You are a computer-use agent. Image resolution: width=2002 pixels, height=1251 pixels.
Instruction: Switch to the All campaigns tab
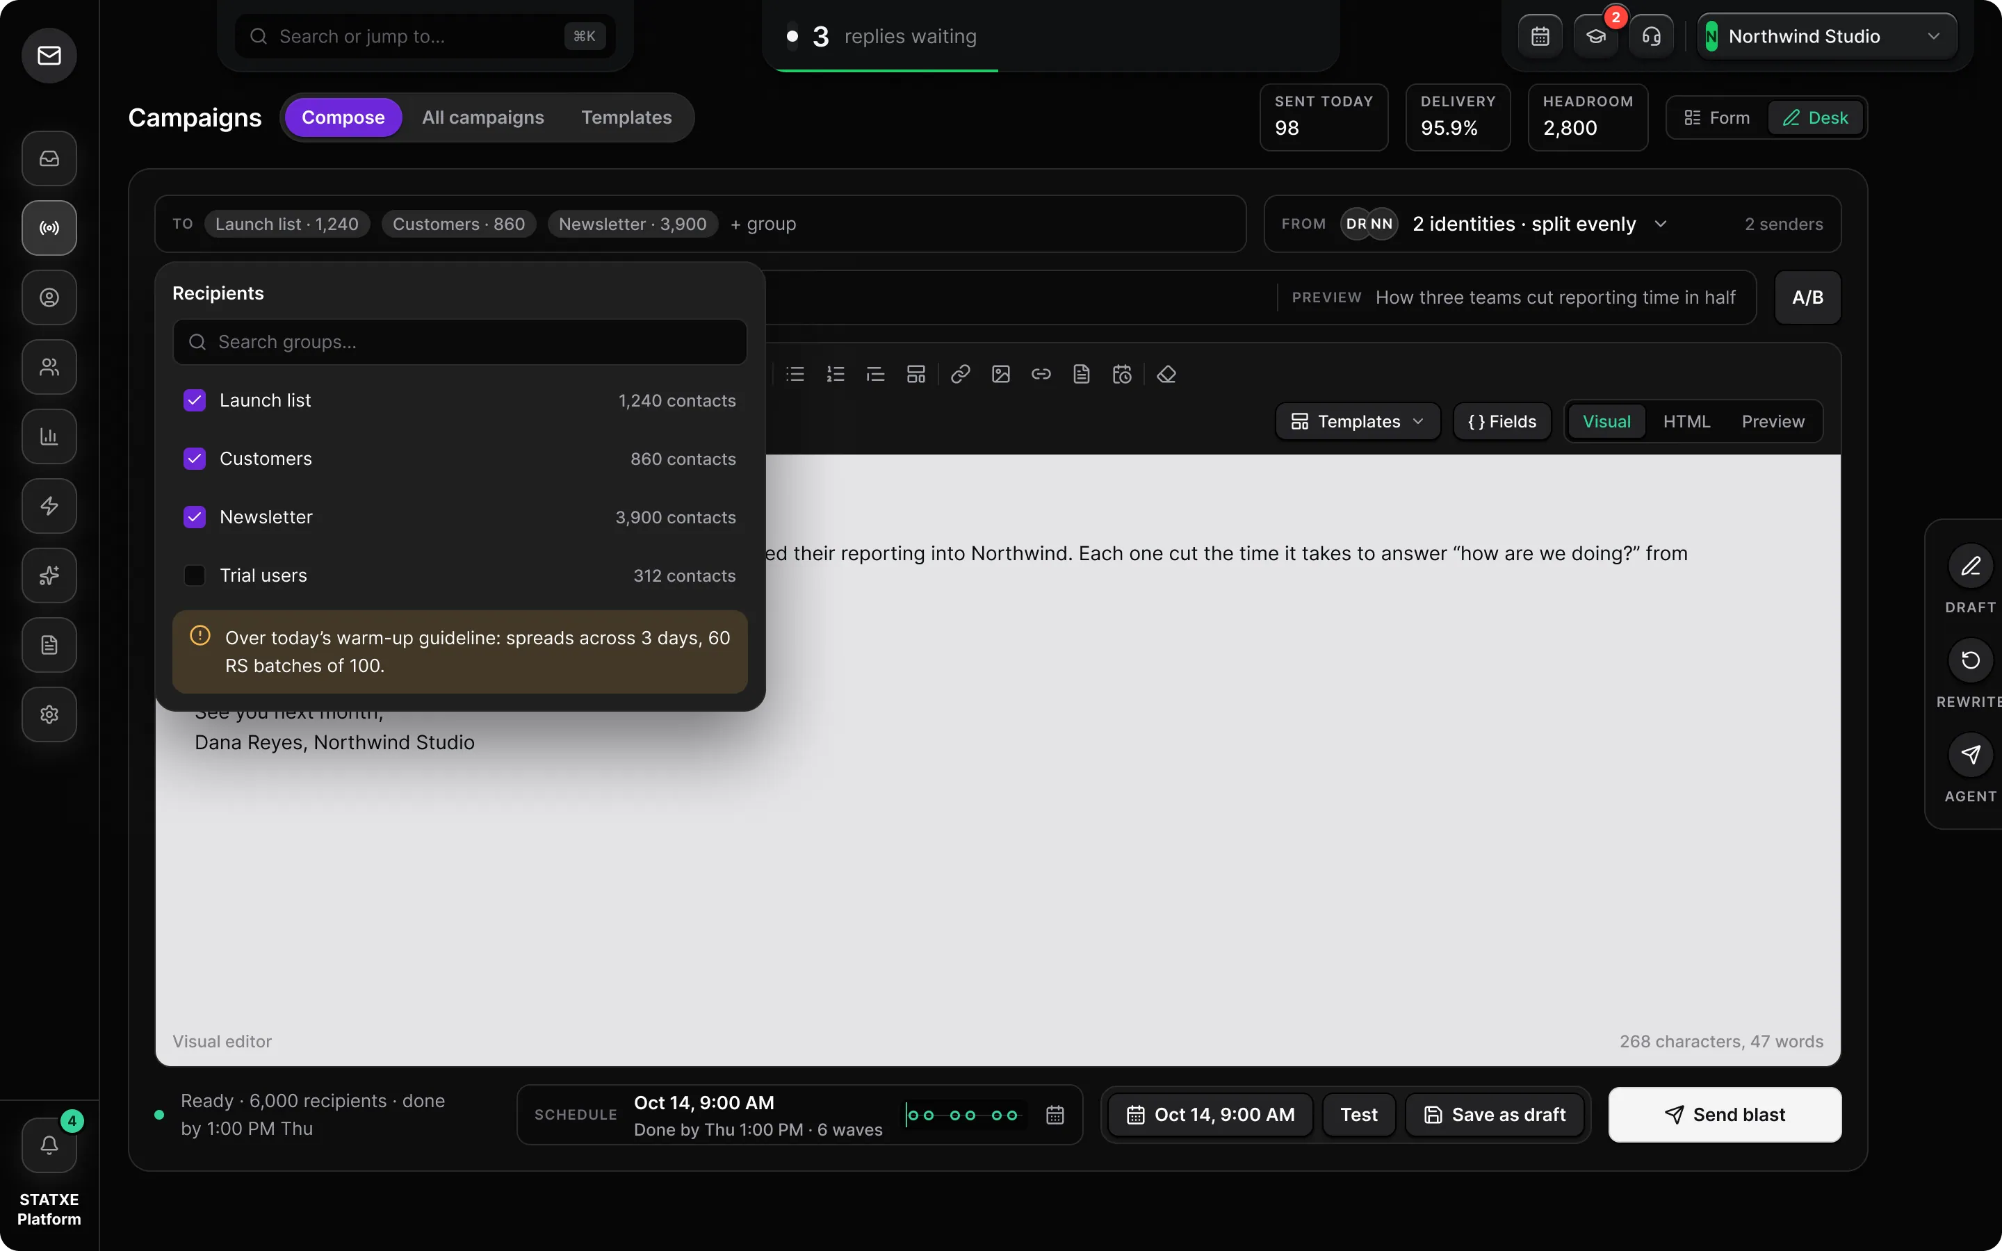[483, 117]
